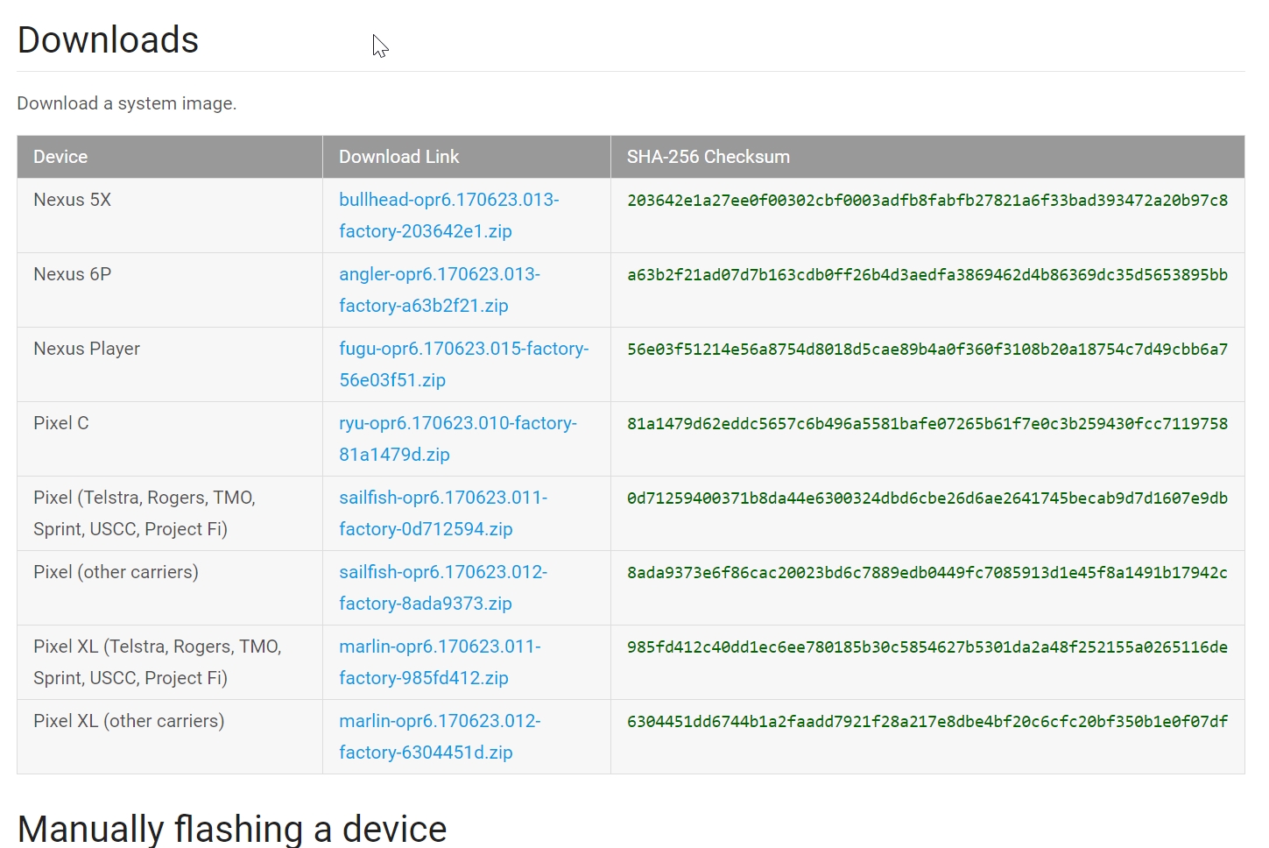Click the Pixel (Telstra, Rogers, TMO) device cell
This screenshot has height=848, width=1269.
click(x=170, y=513)
